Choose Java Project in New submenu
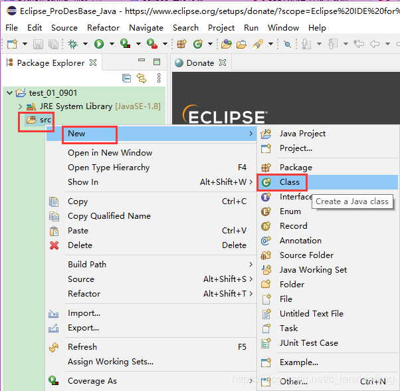The height and width of the screenshot is (391, 400). pos(328,134)
